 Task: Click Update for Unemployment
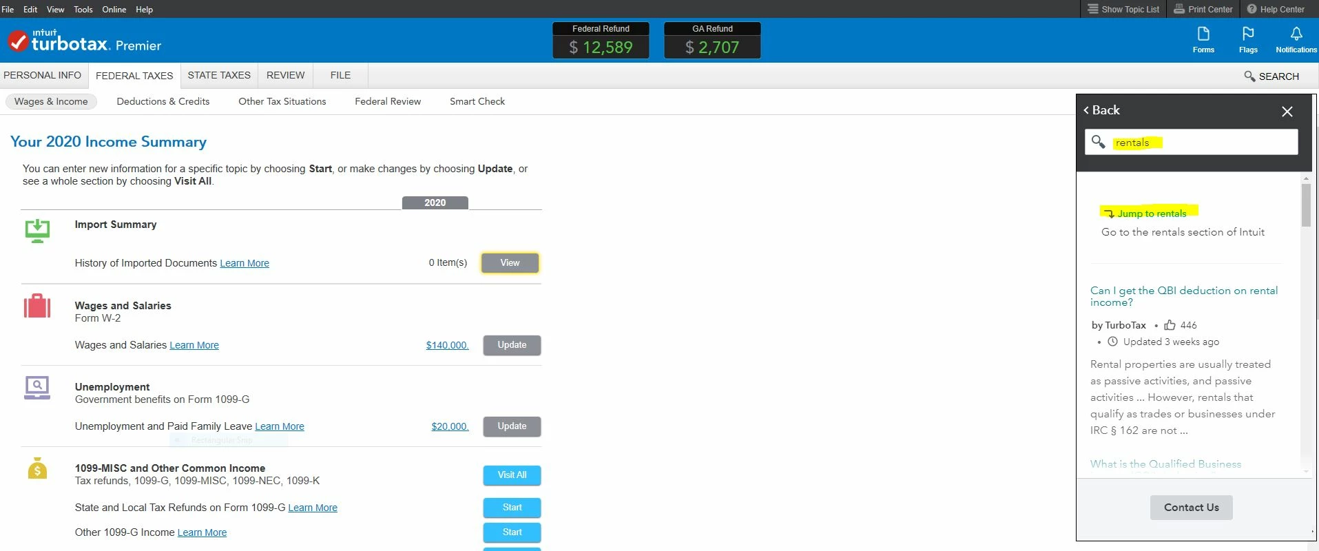pyautogui.click(x=512, y=426)
